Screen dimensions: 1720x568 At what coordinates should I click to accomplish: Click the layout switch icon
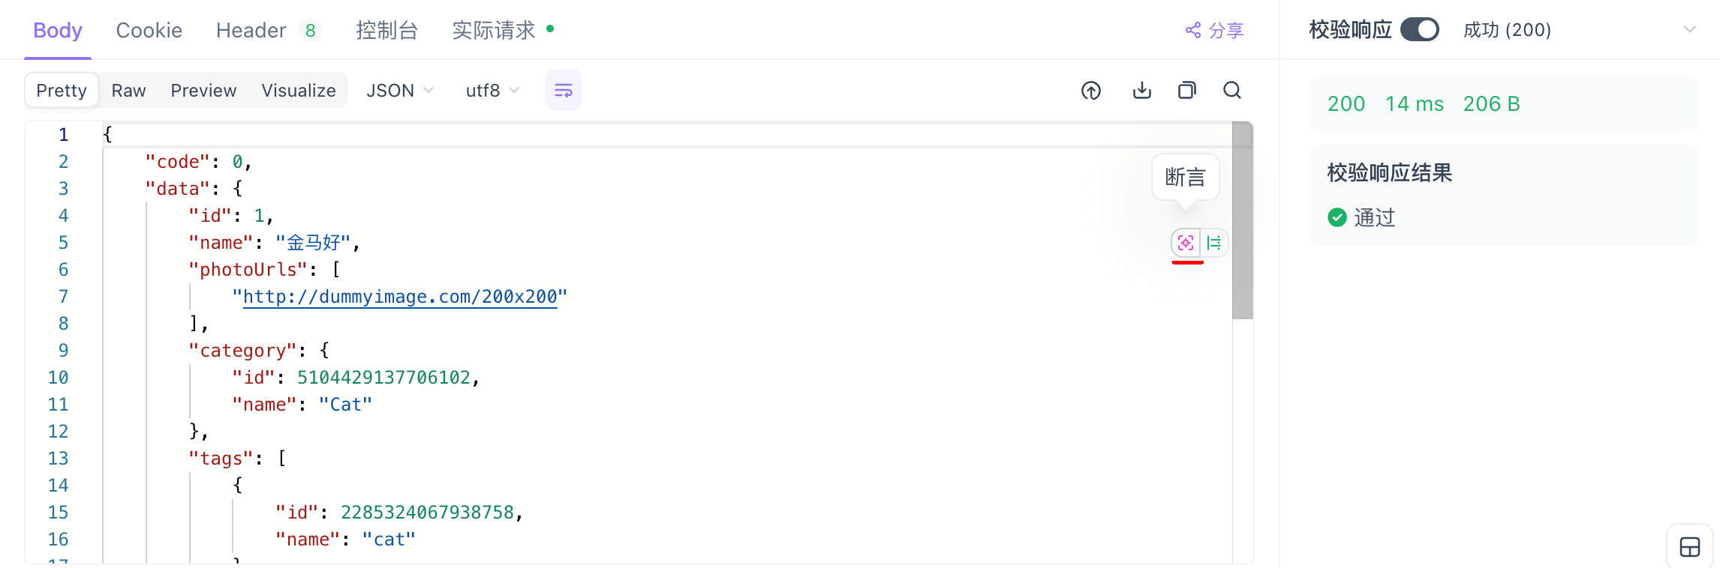point(1689,547)
